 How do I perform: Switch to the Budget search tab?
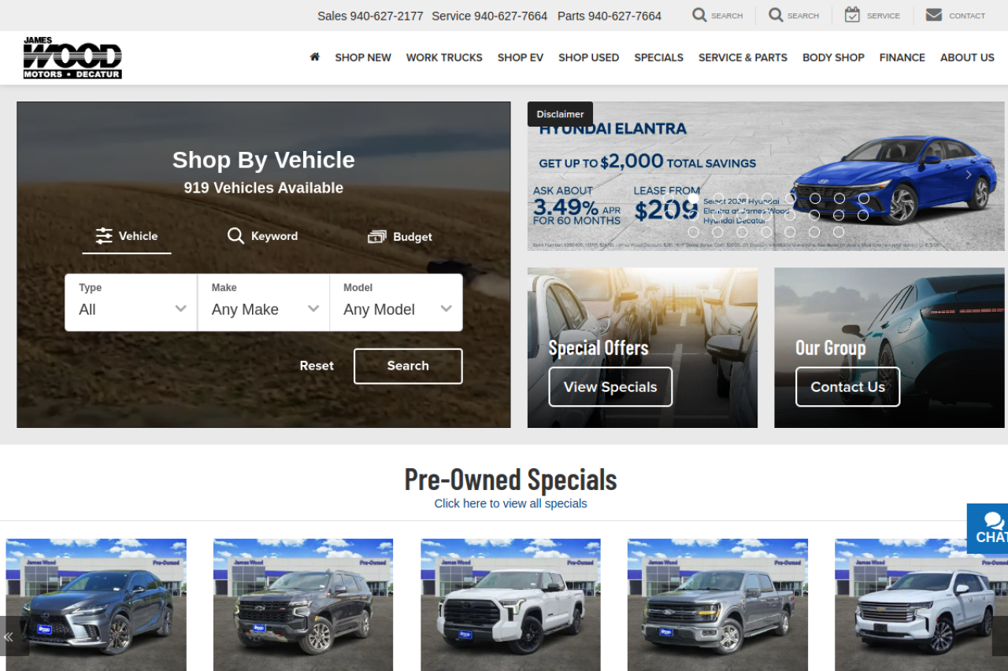click(400, 237)
